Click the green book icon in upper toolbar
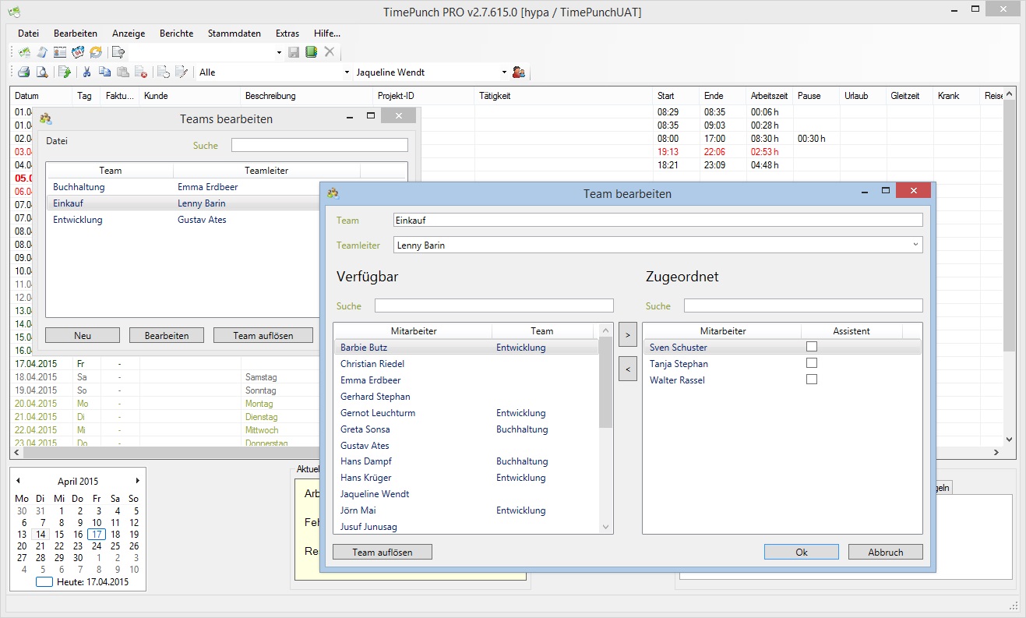1026x618 pixels. tap(312, 52)
